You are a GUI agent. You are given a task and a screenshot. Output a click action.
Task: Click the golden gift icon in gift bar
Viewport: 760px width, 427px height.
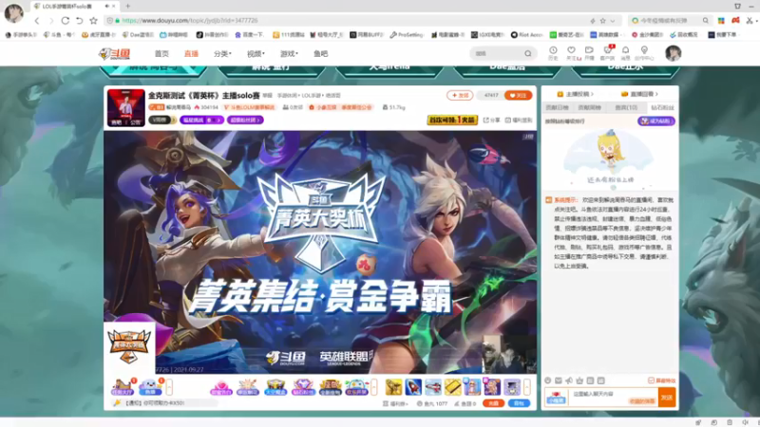393,387
